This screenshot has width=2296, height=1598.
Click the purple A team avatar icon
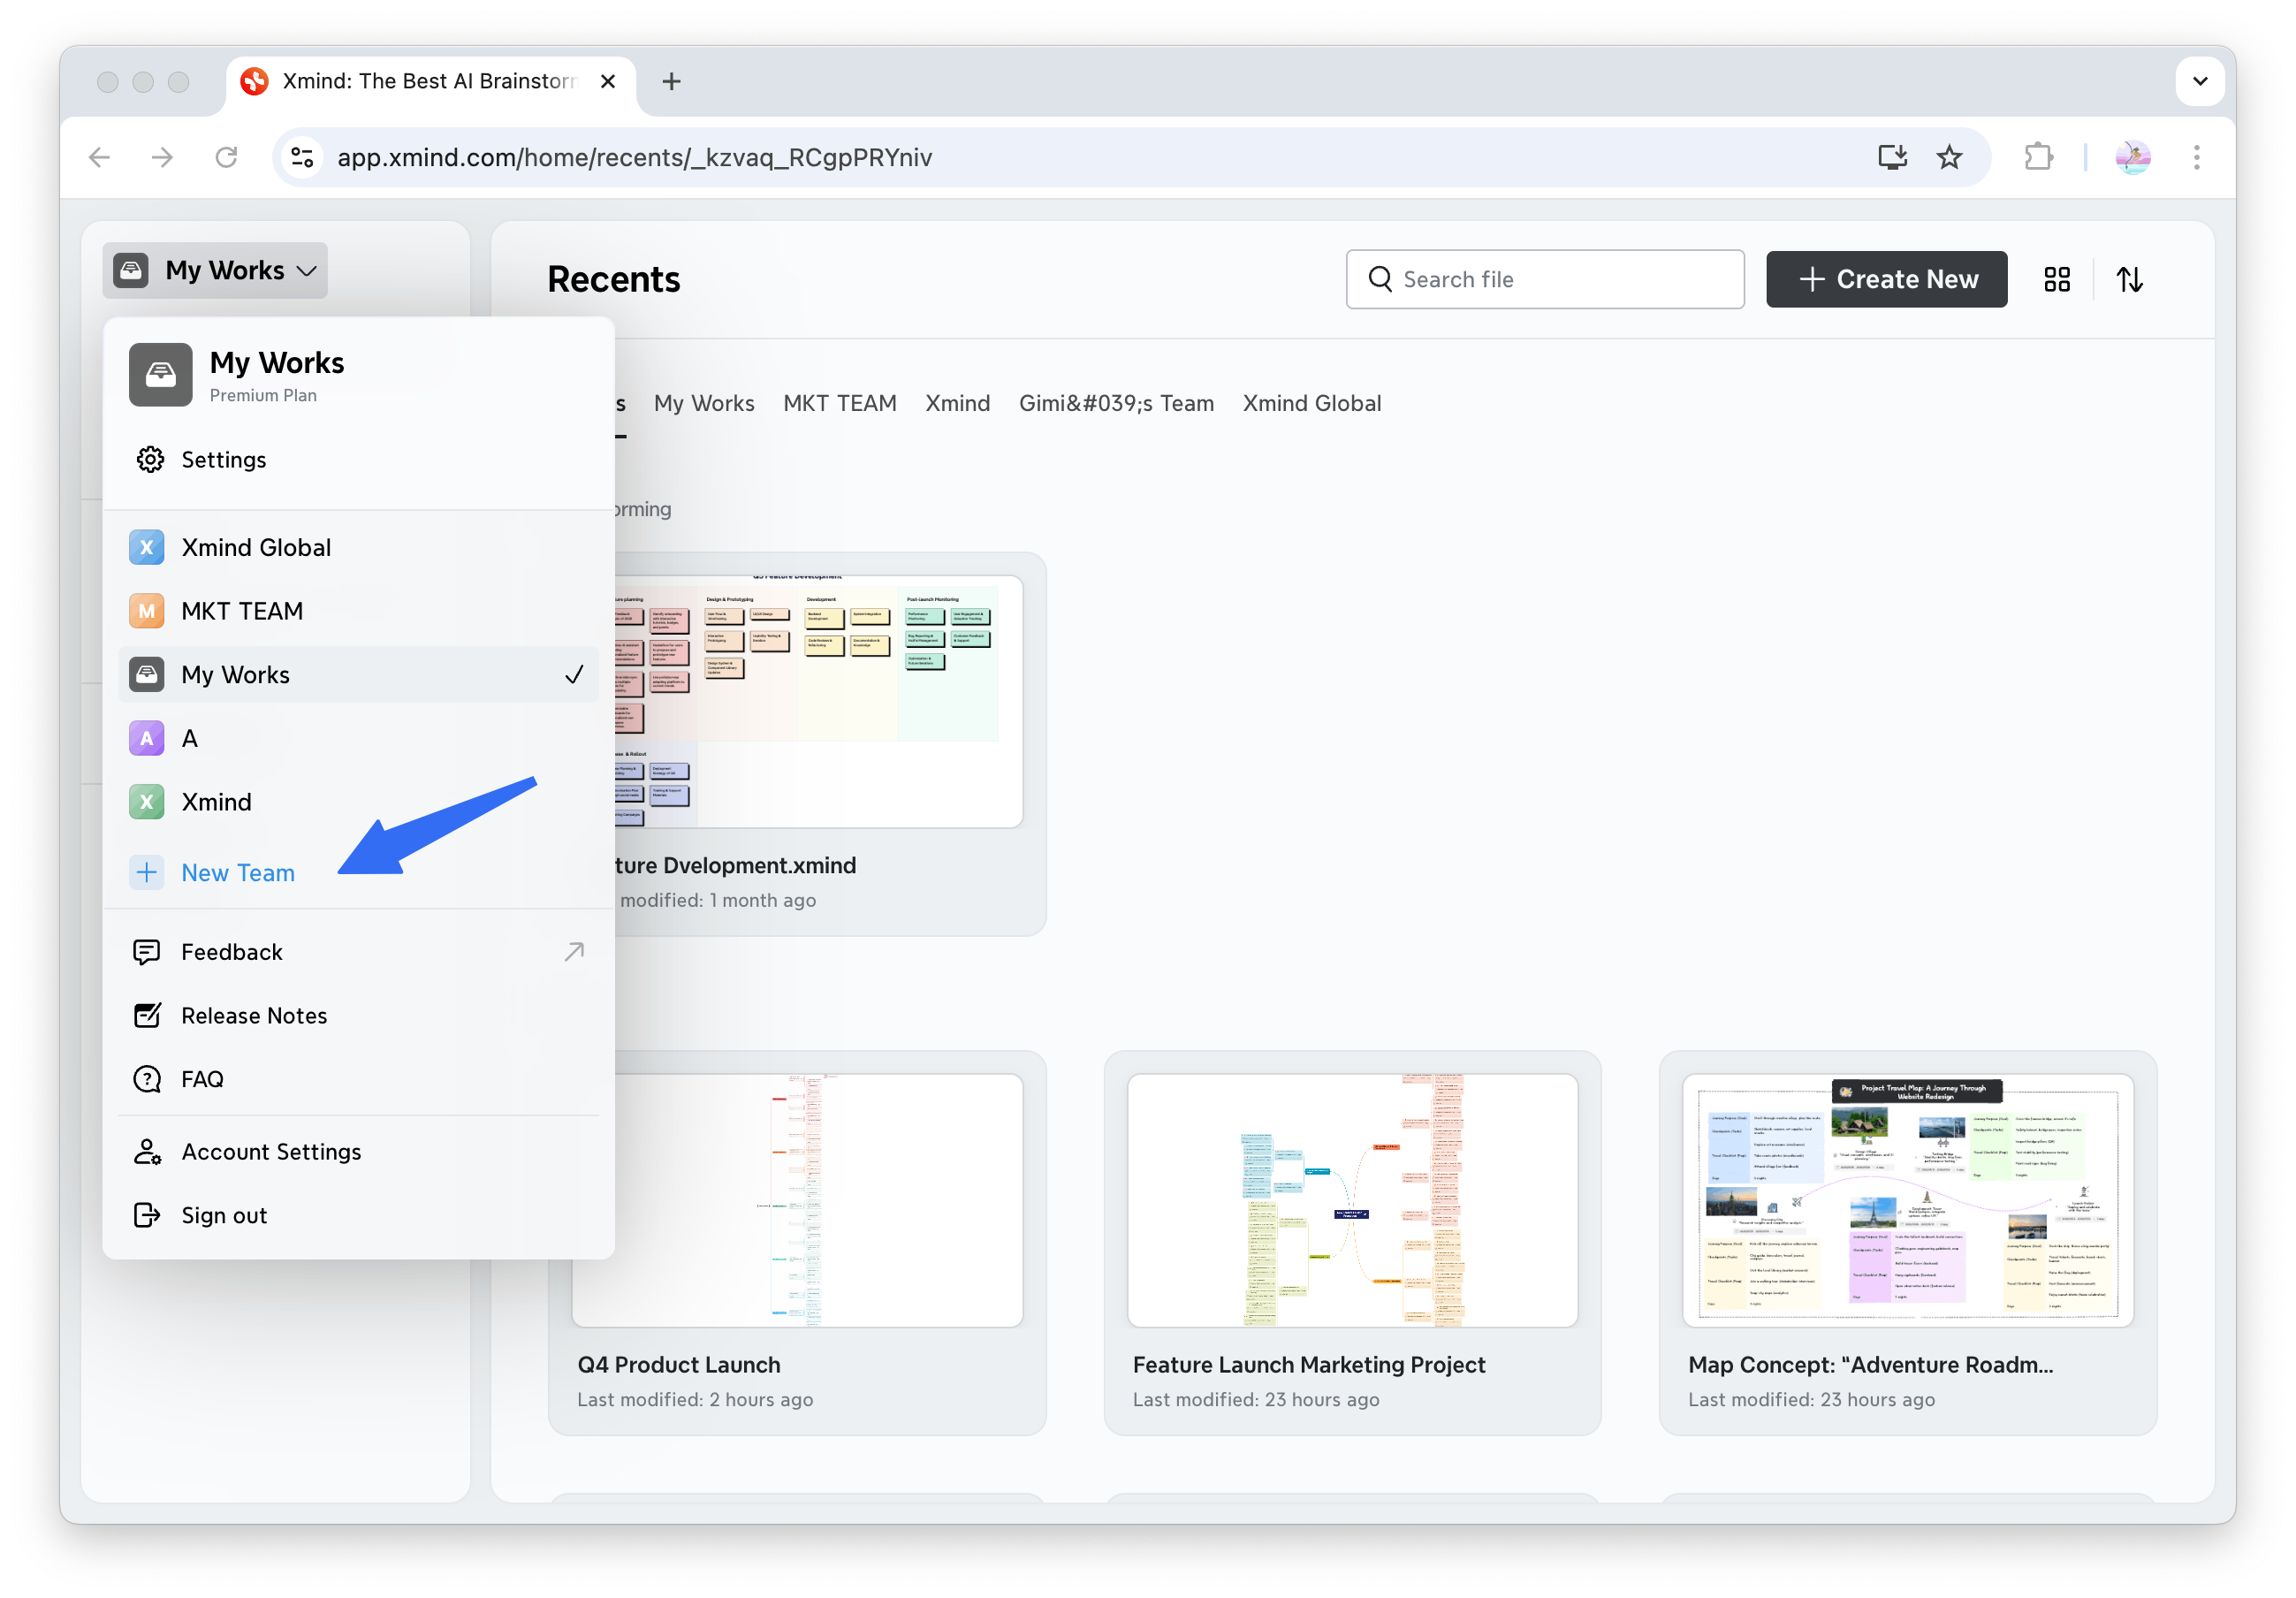click(147, 739)
